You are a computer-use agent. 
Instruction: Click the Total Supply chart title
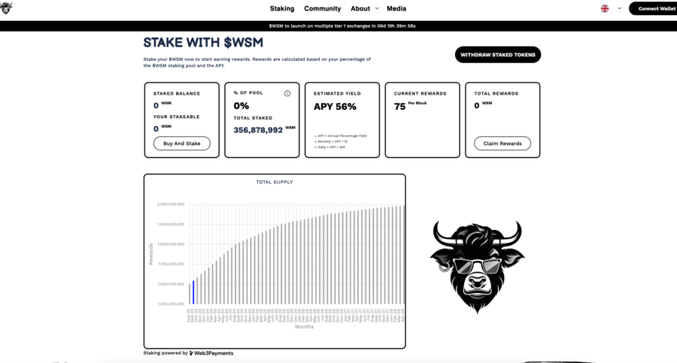coord(275,182)
